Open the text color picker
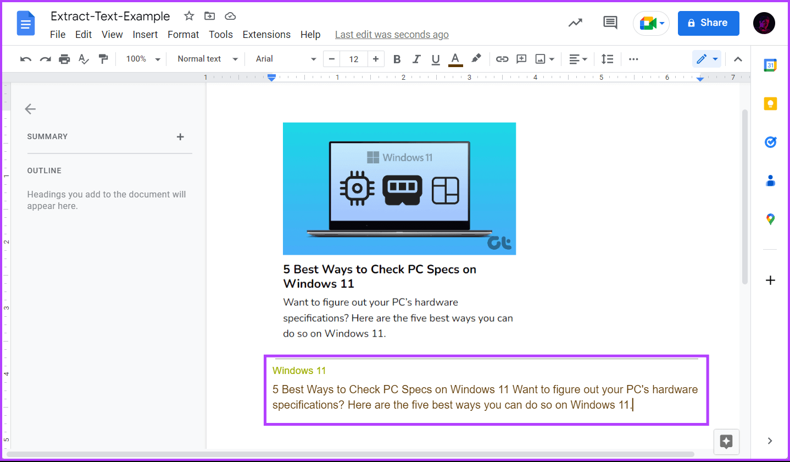Image resolution: width=790 pixels, height=462 pixels. point(455,59)
